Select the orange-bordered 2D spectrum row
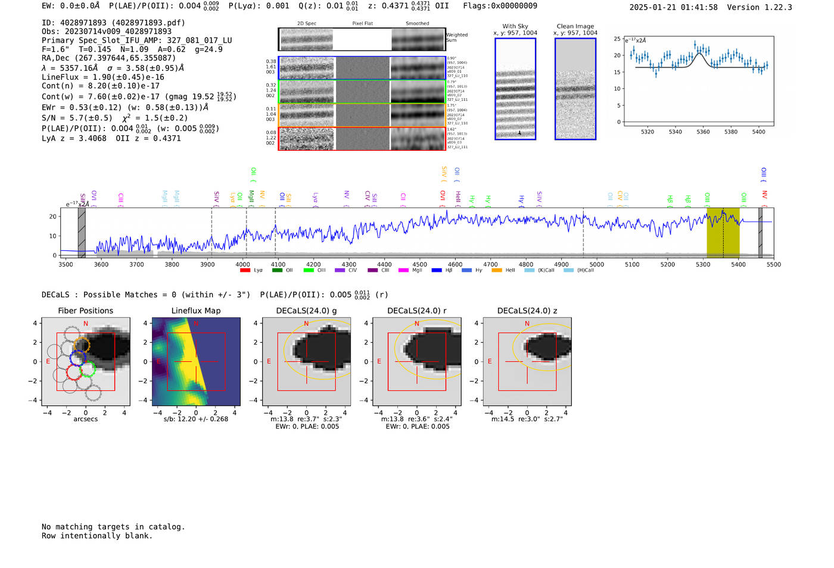 click(x=362, y=115)
